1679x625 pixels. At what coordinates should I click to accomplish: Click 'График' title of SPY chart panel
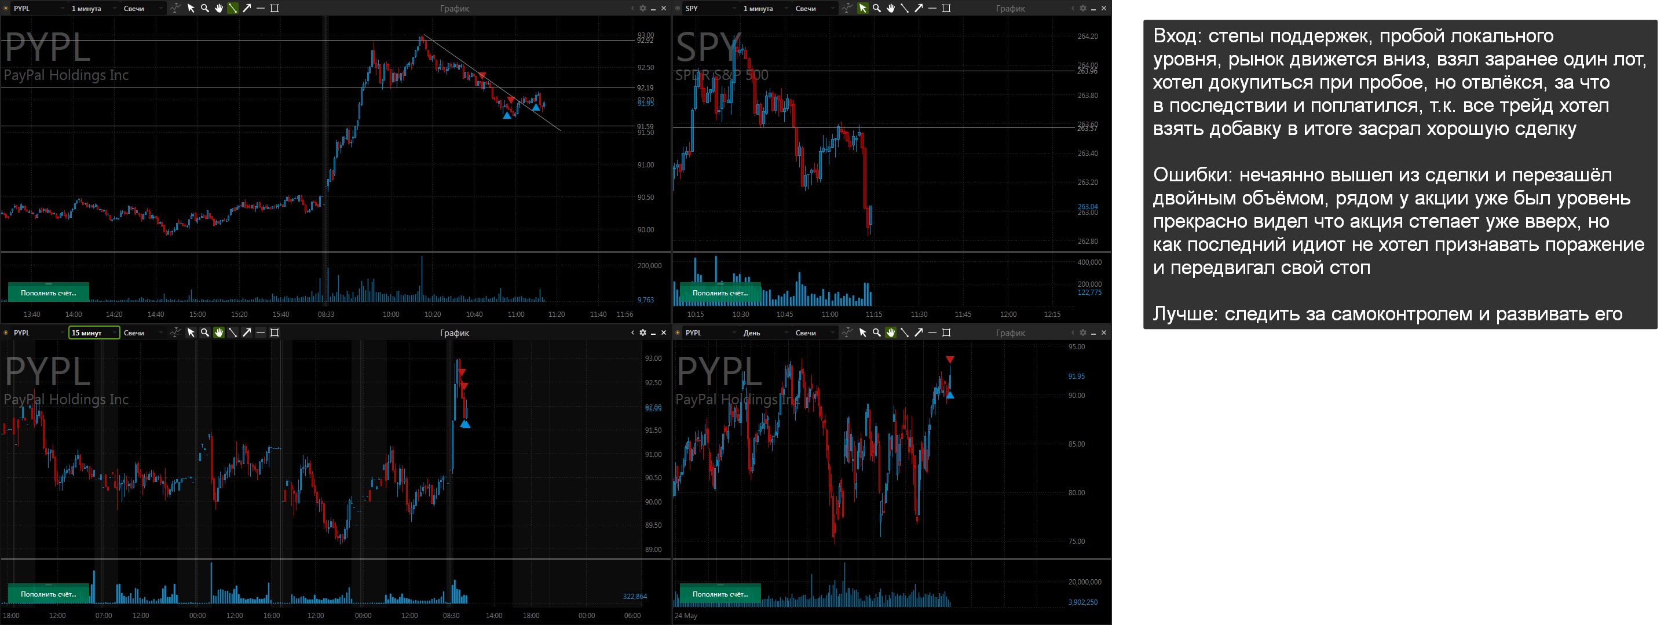[x=1010, y=9]
